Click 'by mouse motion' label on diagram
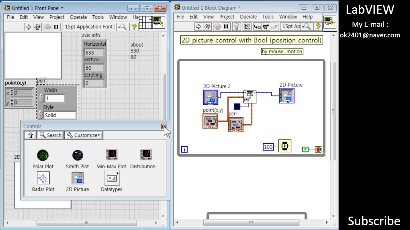 tap(282, 51)
